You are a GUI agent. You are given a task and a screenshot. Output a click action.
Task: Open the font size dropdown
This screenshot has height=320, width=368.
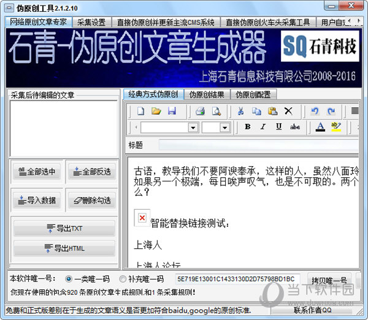click(x=224, y=128)
